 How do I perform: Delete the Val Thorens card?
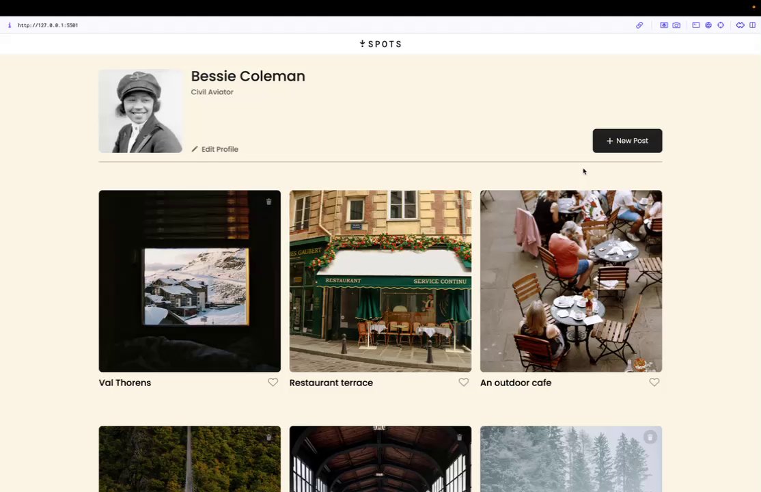[x=269, y=202]
